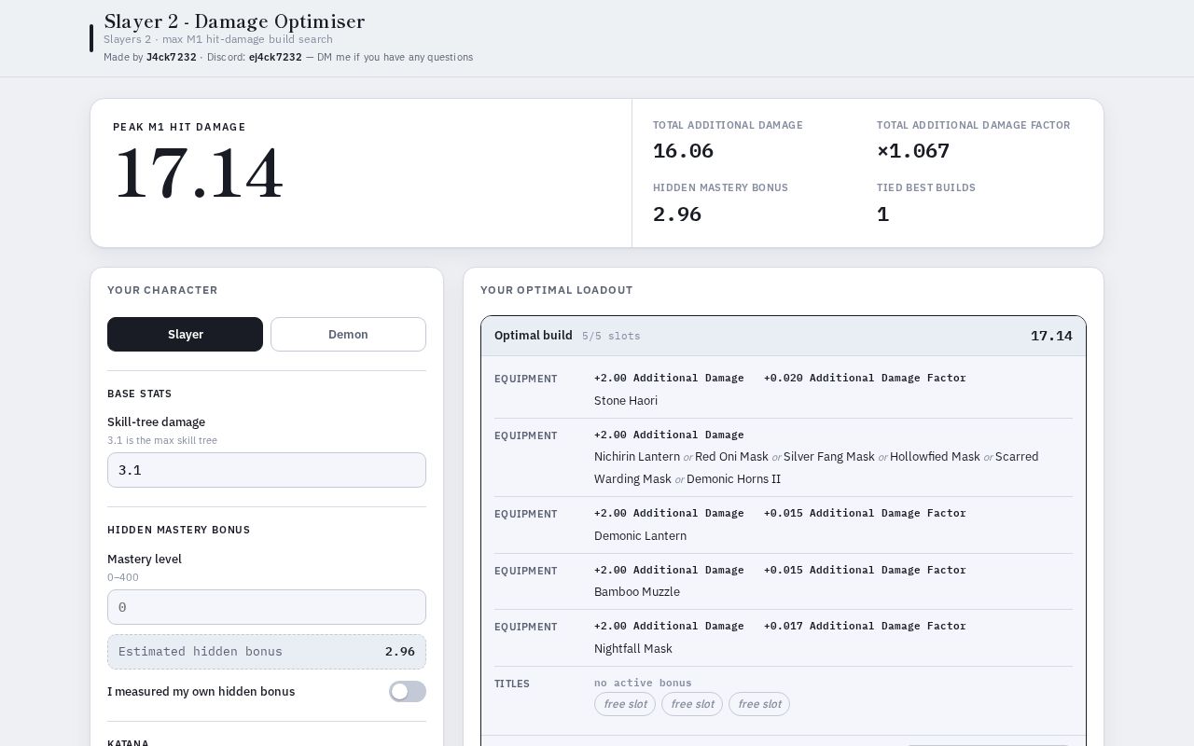Toggle the 'I measured my own hidden bonus' switch
This screenshot has height=746, width=1194.
pyautogui.click(x=408, y=691)
